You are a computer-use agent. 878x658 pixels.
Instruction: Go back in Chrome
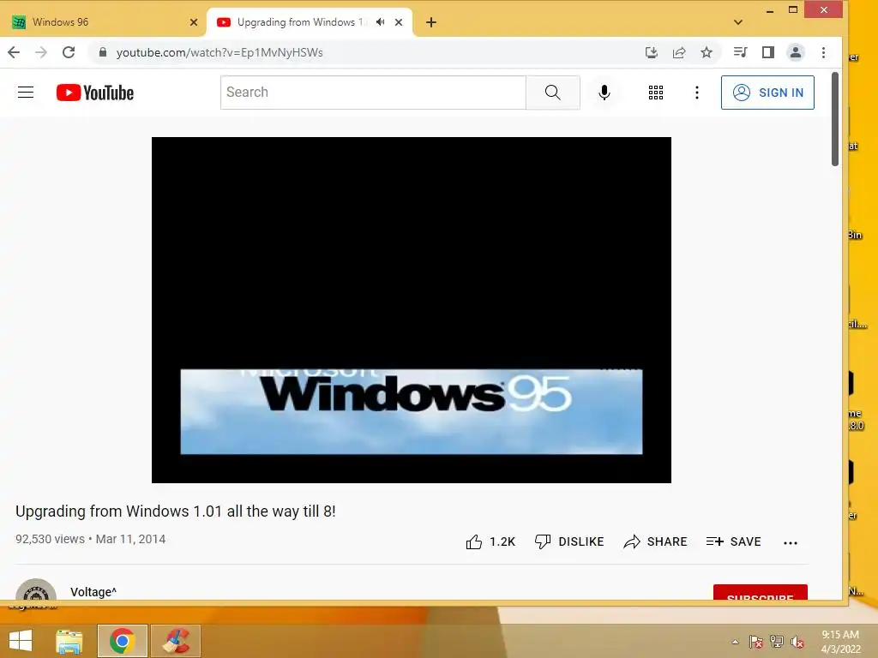tap(14, 52)
